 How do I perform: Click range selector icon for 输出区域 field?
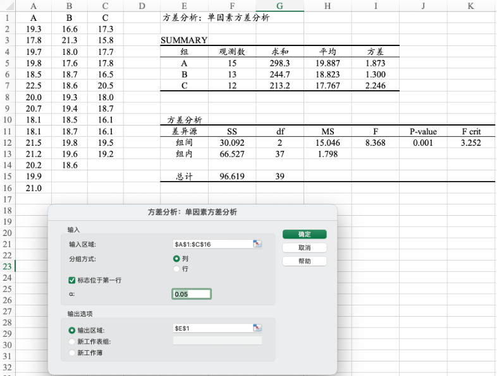click(257, 328)
